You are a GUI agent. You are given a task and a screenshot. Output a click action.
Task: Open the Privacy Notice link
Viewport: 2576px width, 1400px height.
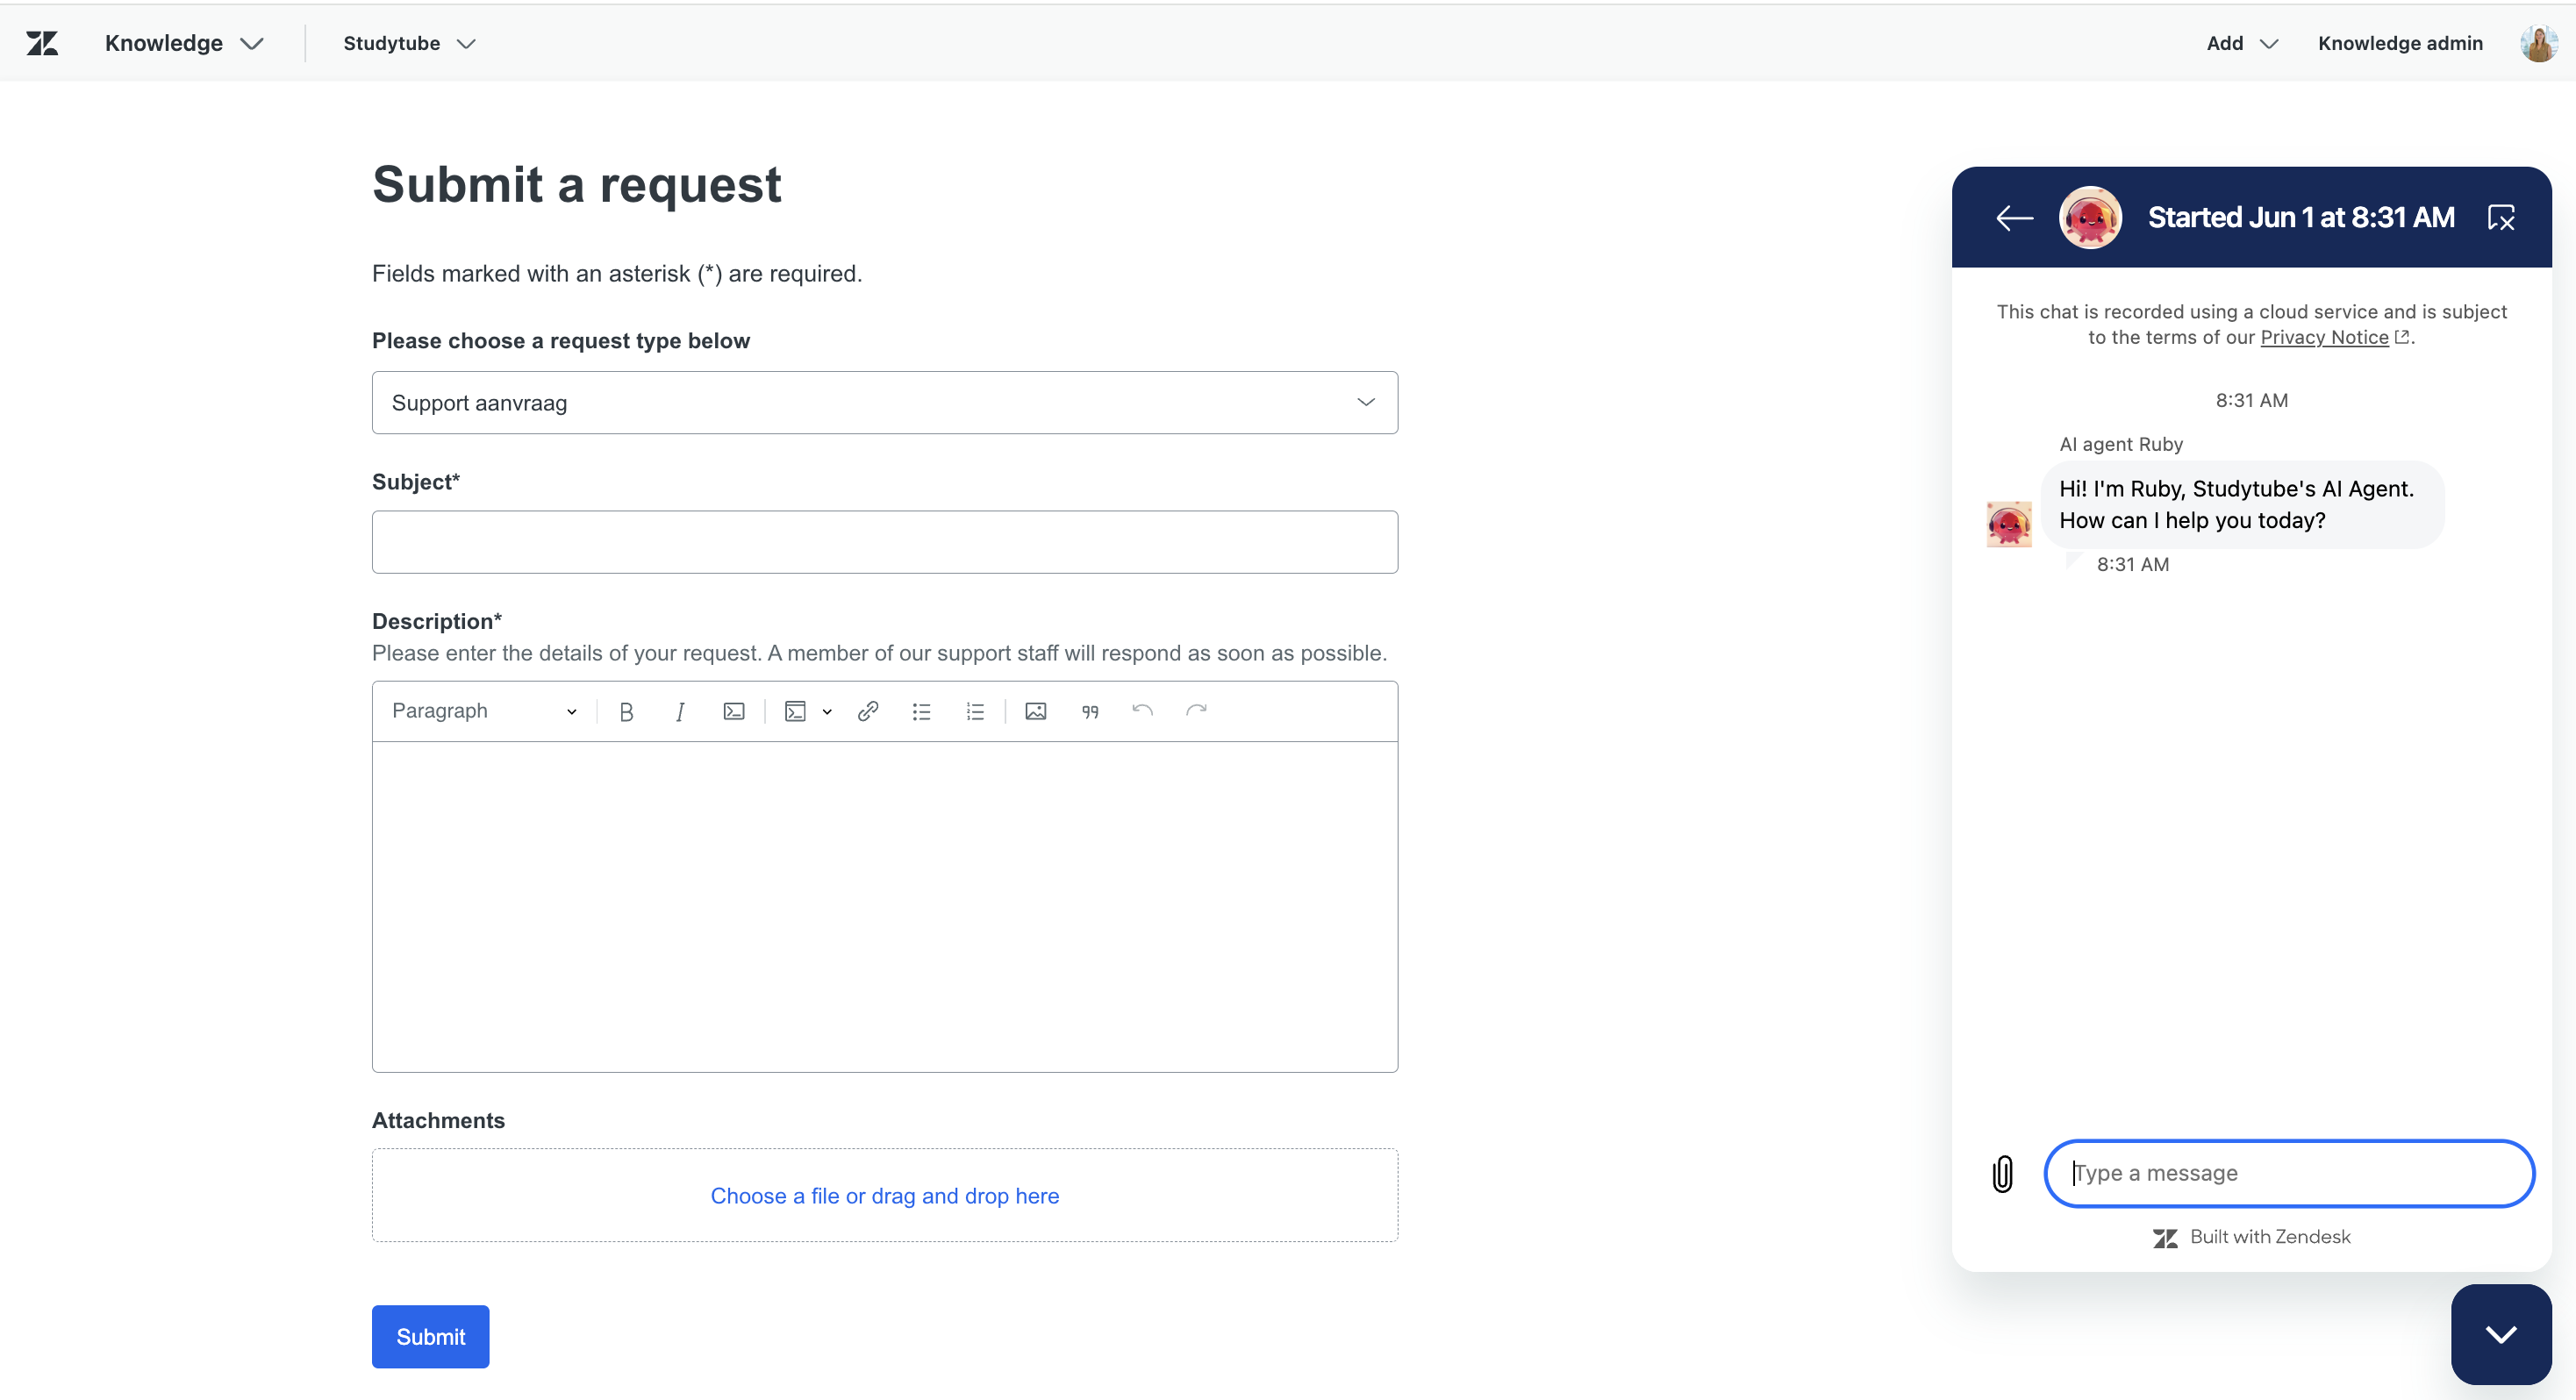pos(2324,337)
